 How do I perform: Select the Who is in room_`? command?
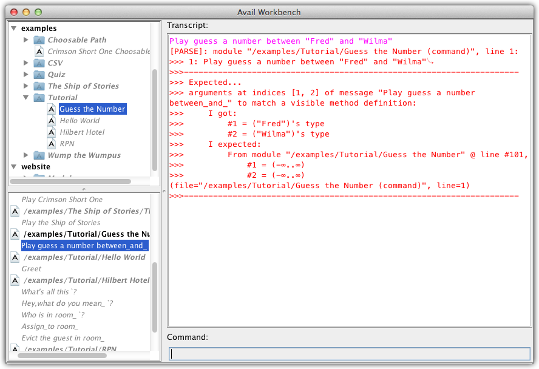click(53, 315)
